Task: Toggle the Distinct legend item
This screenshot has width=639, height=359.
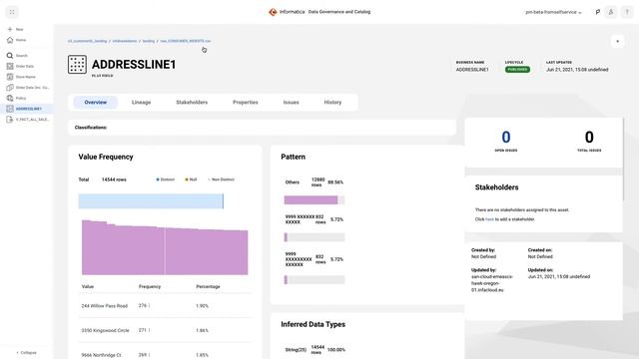Action: pyautogui.click(x=166, y=179)
